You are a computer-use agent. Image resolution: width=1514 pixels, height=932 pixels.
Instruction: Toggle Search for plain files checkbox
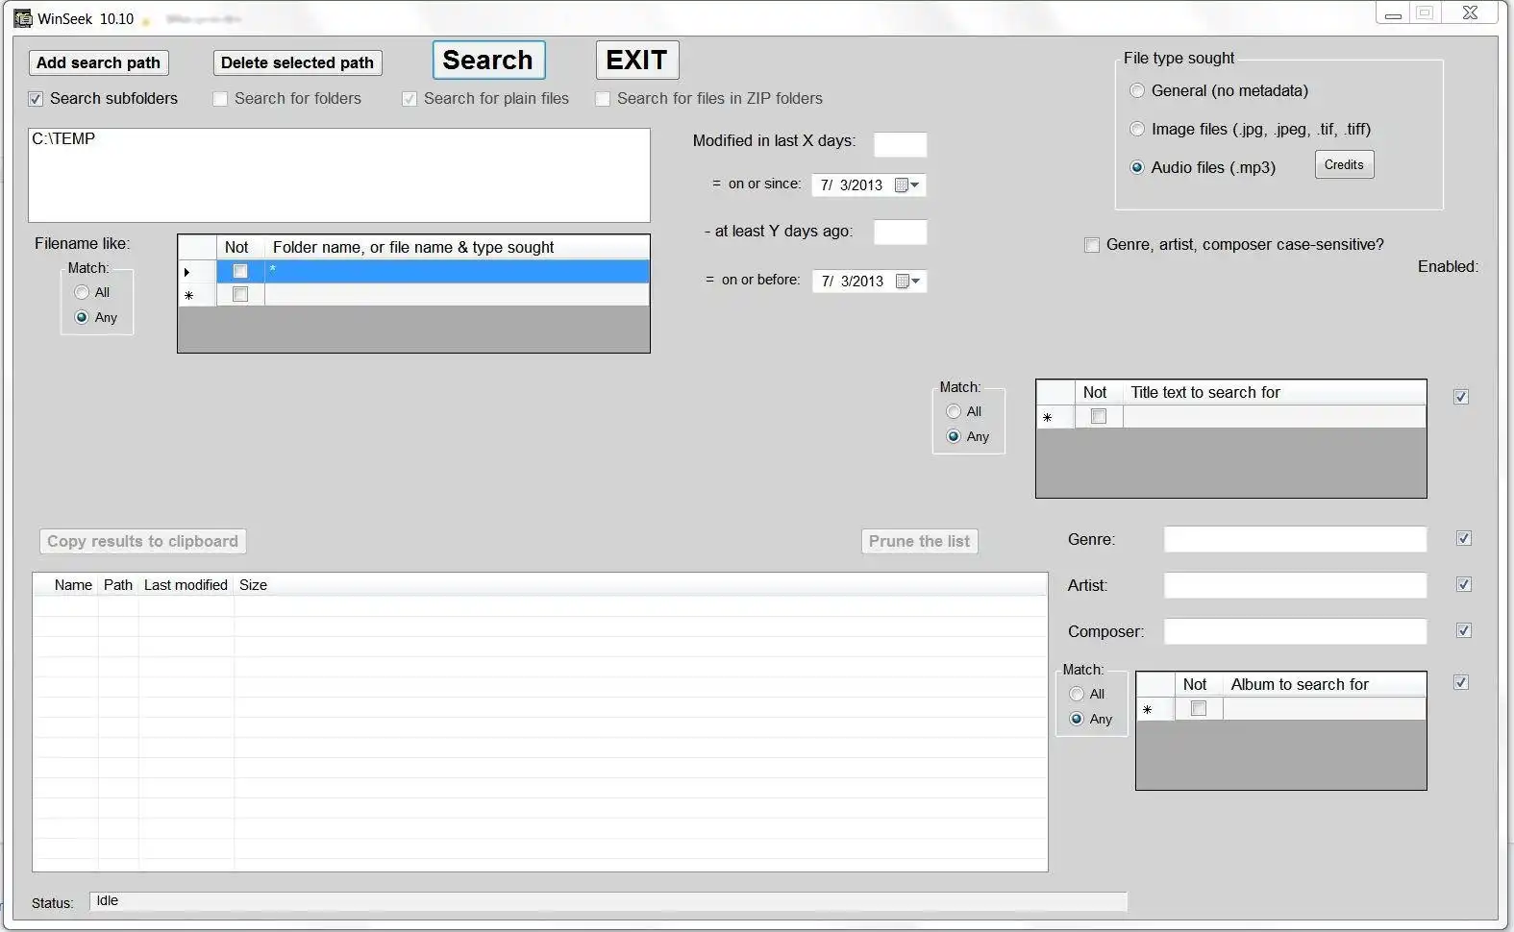(x=410, y=99)
